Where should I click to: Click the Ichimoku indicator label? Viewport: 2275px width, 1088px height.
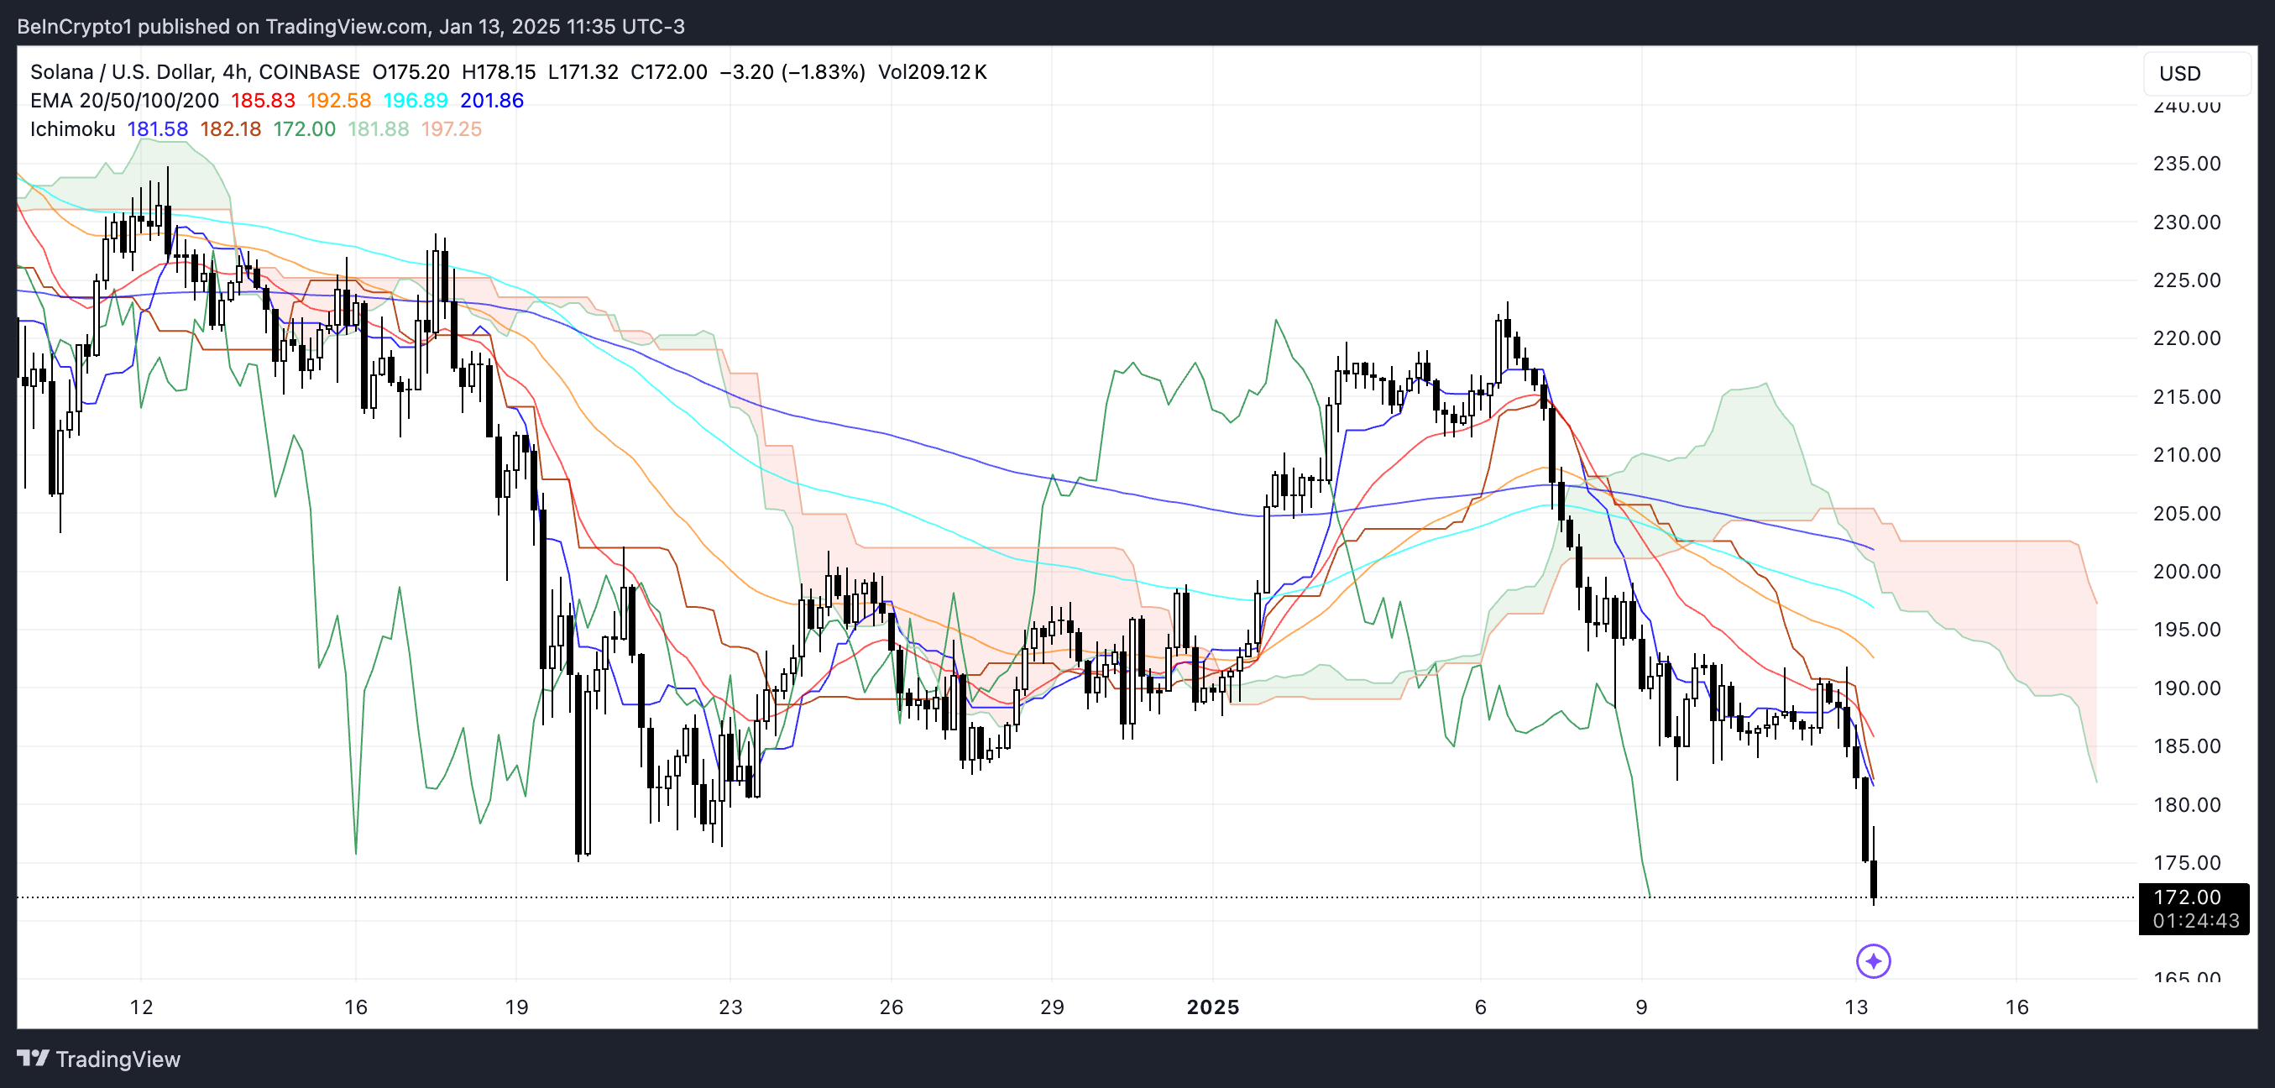pyautogui.click(x=72, y=129)
